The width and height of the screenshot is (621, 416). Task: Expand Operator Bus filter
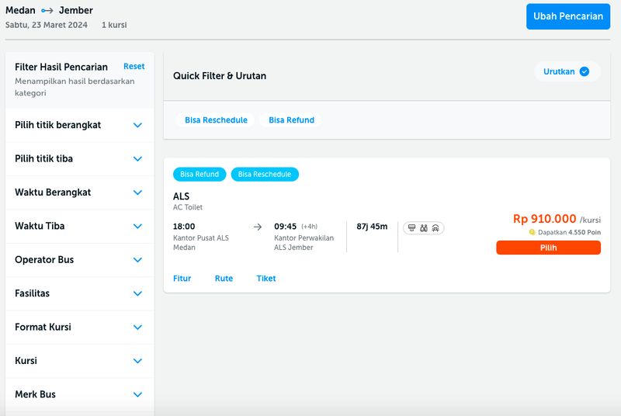pyautogui.click(x=80, y=260)
